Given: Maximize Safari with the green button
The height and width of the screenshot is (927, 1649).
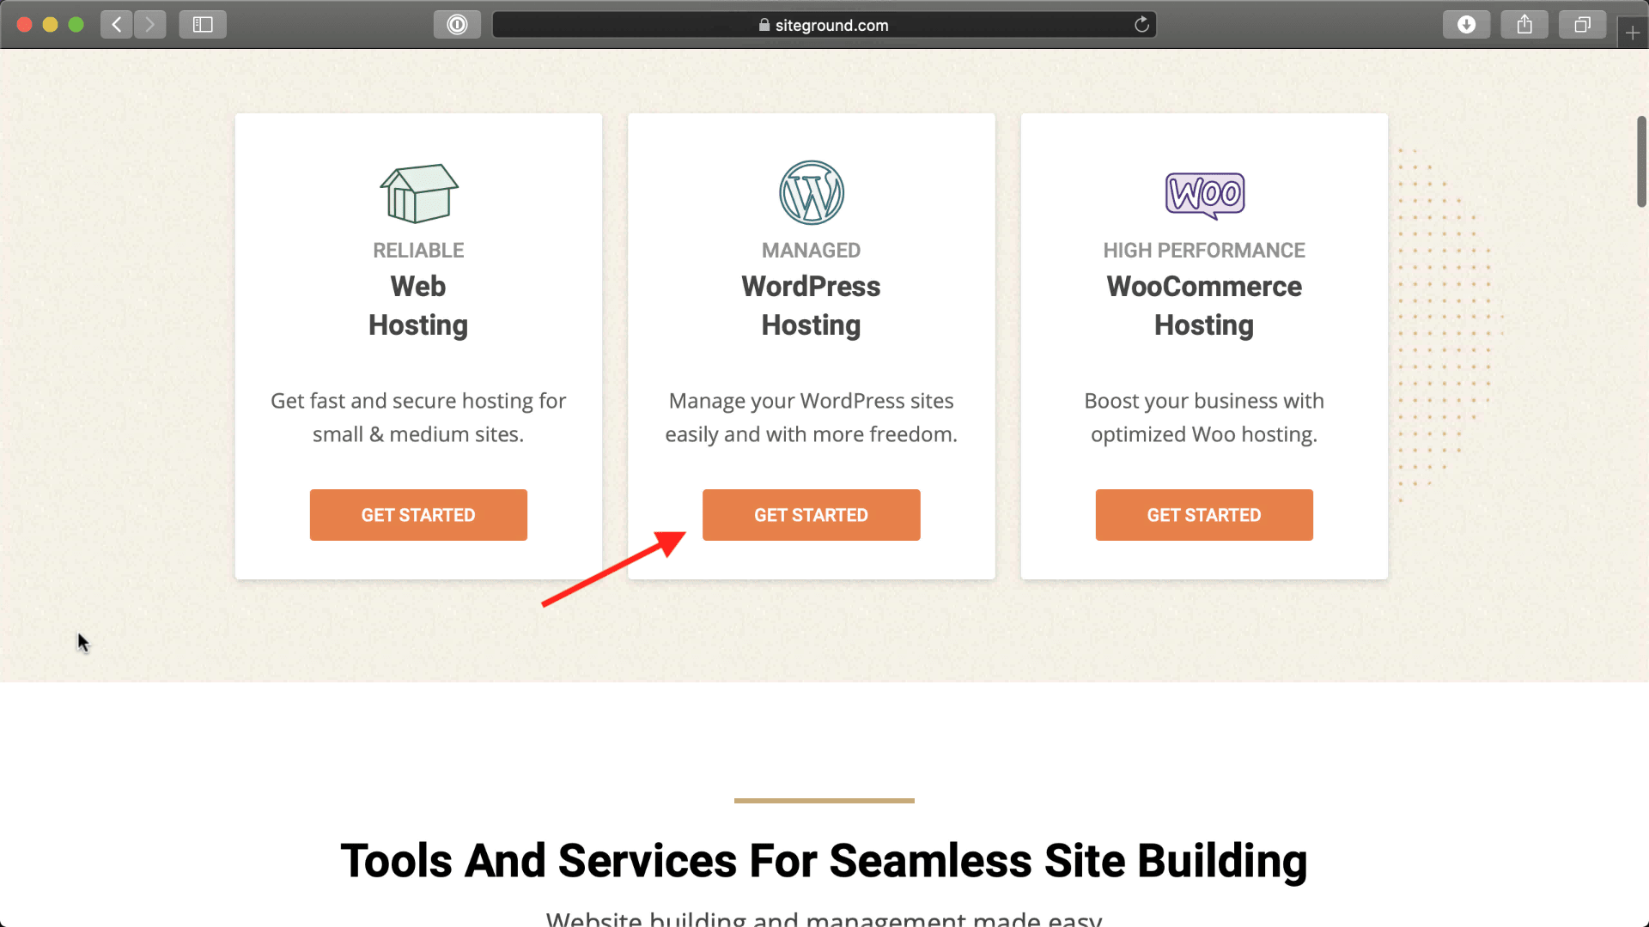Looking at the screenshot, I should click(76, 25).
